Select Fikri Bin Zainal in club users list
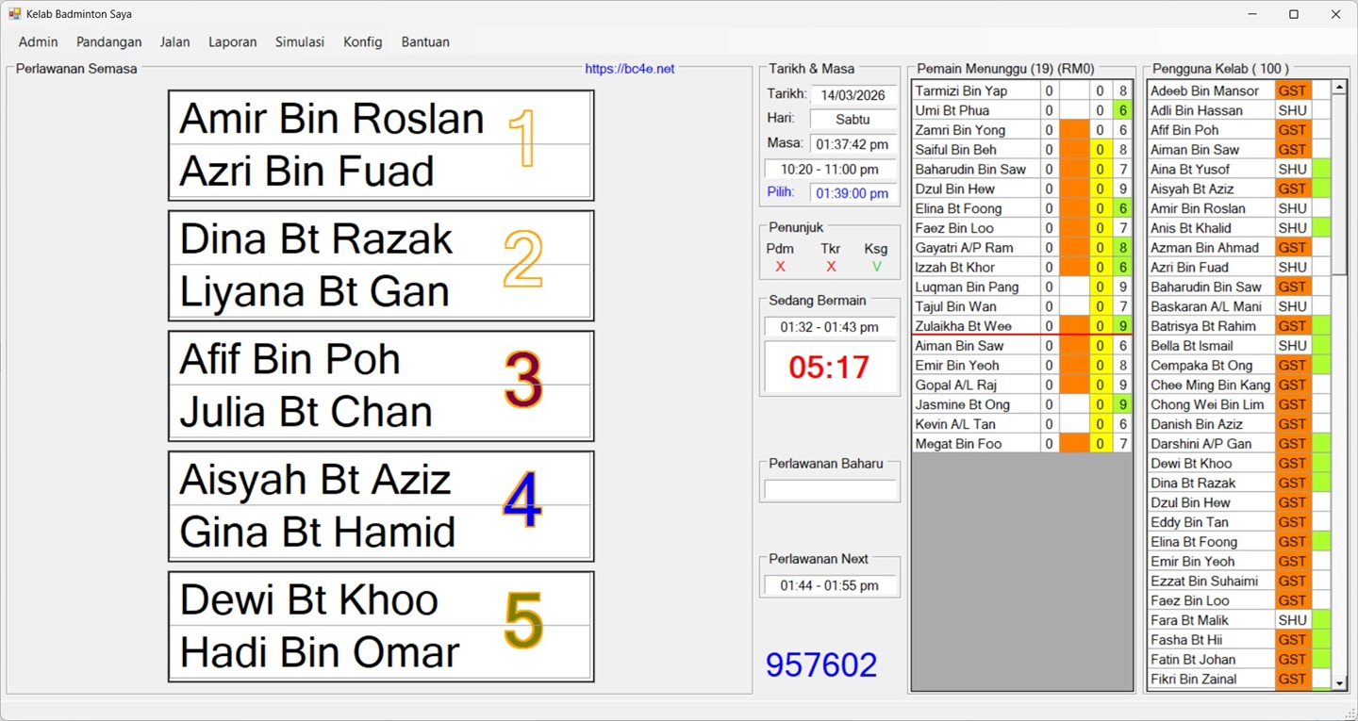 coord(1211,679)
